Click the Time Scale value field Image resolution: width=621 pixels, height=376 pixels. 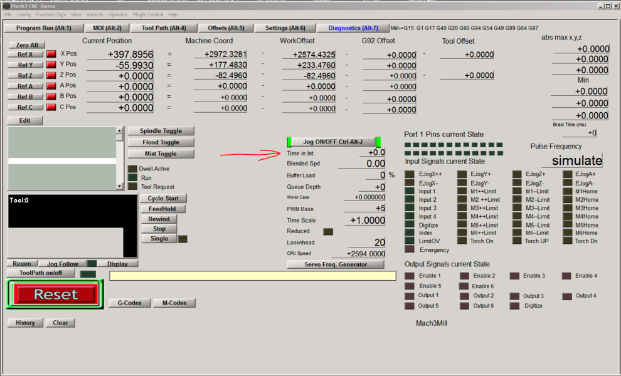365,221
